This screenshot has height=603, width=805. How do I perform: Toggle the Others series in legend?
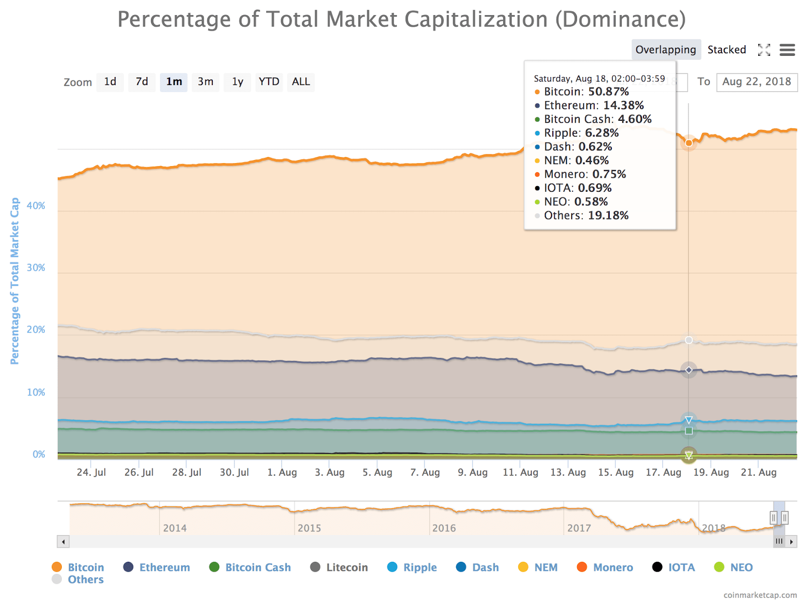85,579
